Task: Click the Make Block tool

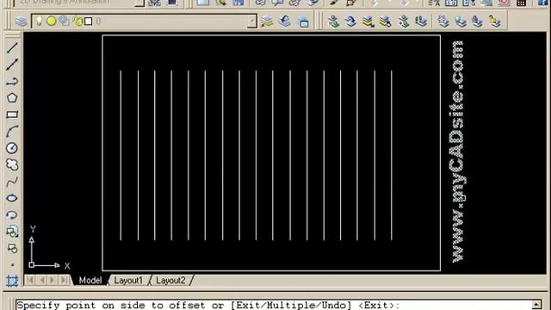Action: 12,249
